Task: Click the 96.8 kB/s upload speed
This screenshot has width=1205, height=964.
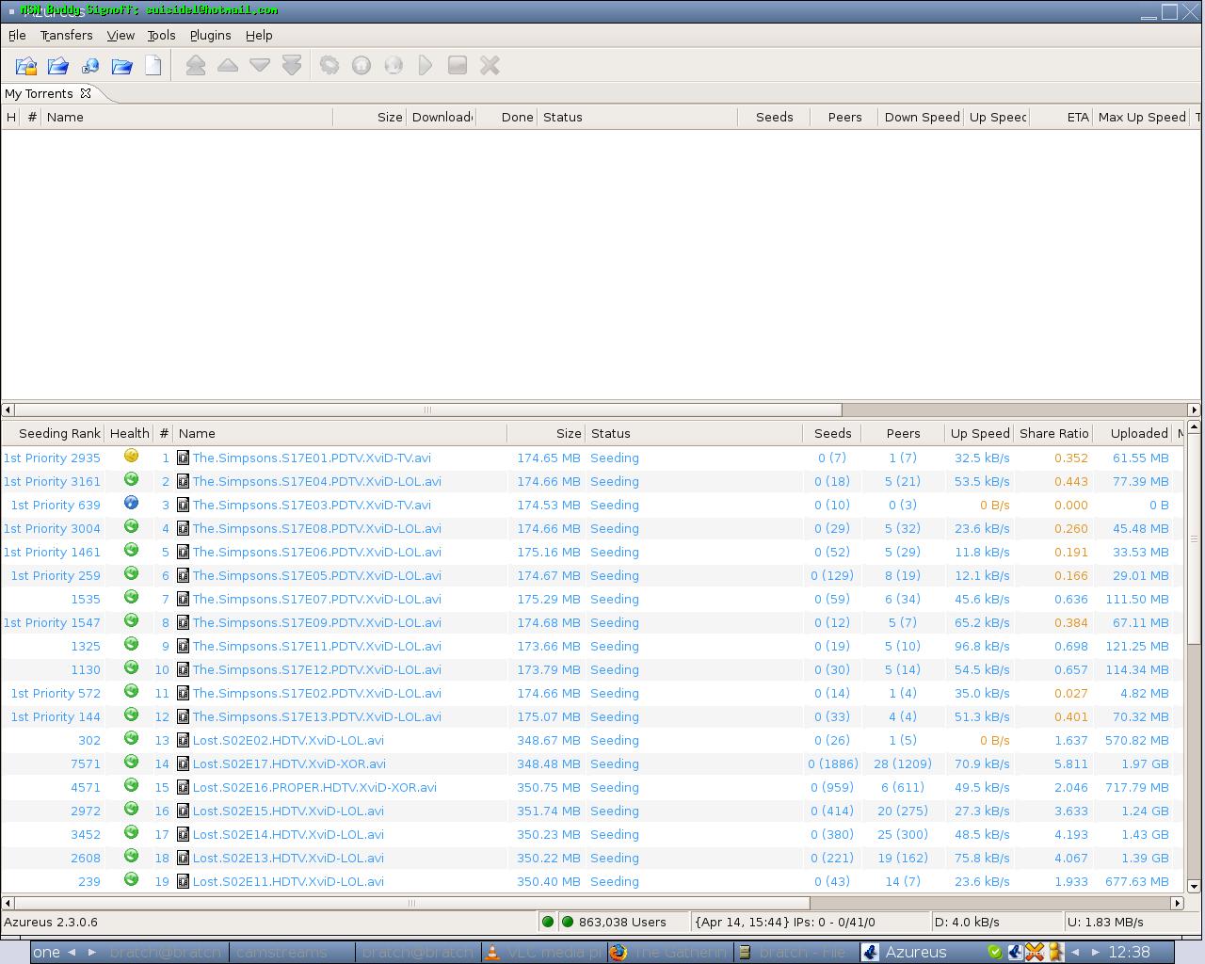Action: point(981,646)
